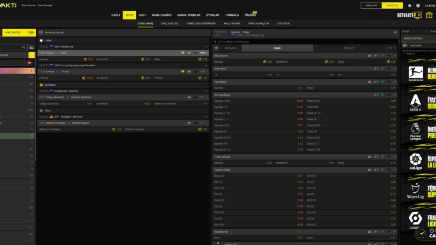Toggle the Hızlı bahis switch
This screenshot has height=245, width=436.
point(406,45)
